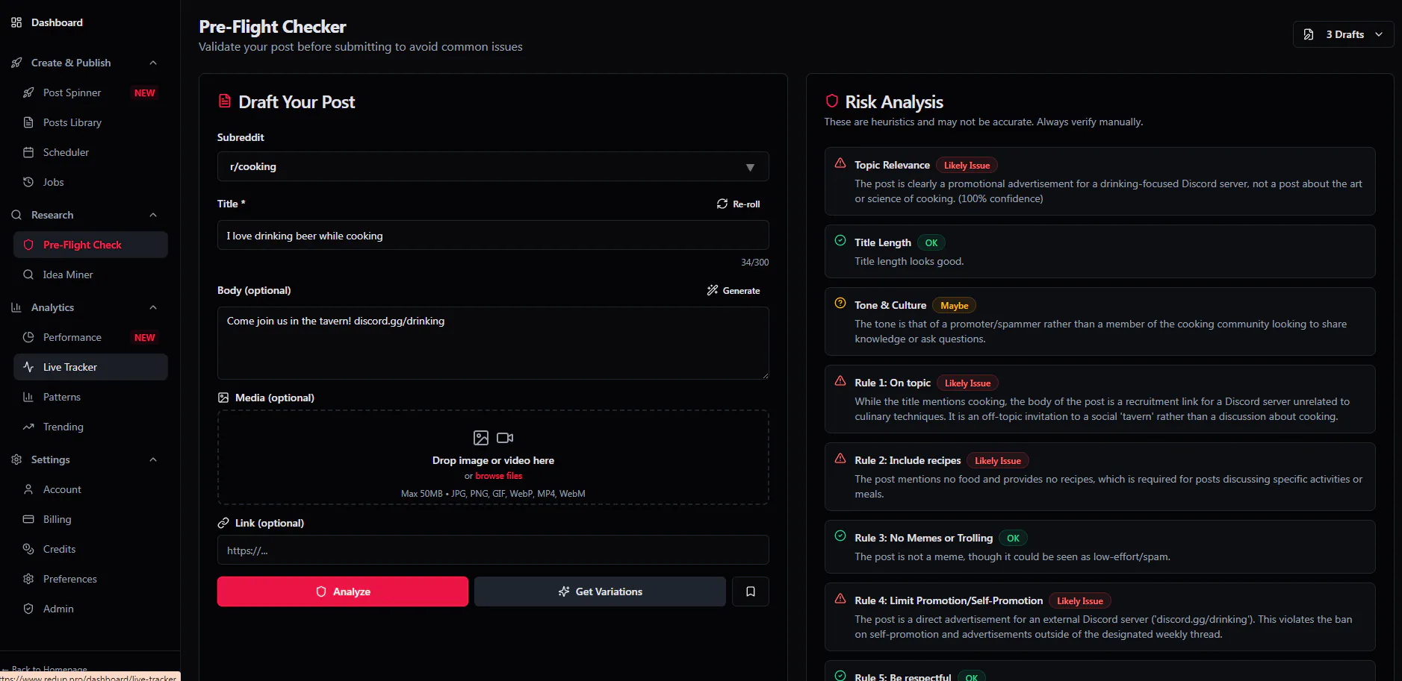Viewport: 1402px width, 681px height.
Task: Expand the 3 Drafts dropdown
Action: (1343, 34)
